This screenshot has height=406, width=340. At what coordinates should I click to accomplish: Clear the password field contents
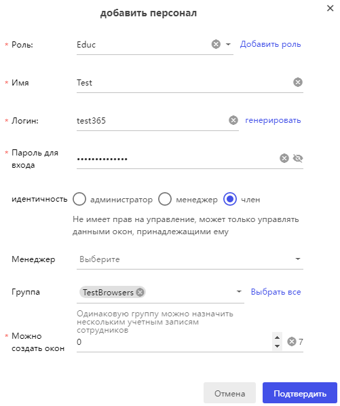coord(284,158)
